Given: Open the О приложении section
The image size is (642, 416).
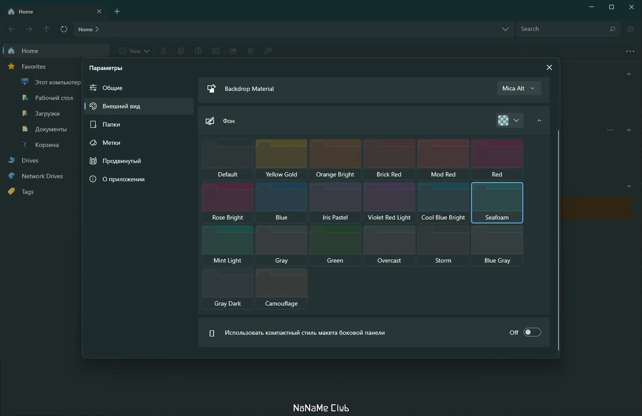Looking at the screenshot, I should [x=139, y=179].
